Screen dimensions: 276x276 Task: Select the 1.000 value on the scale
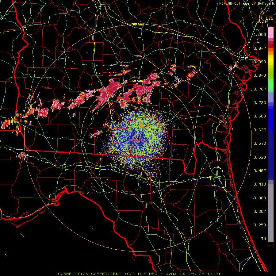[x=260, y=34]
